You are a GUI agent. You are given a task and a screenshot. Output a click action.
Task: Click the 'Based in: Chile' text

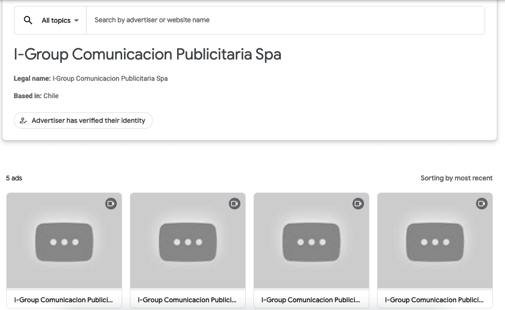coord(36,96)
